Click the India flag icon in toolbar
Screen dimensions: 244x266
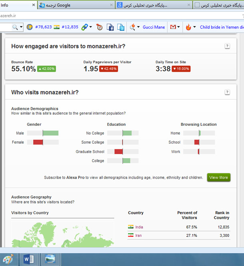56,27
